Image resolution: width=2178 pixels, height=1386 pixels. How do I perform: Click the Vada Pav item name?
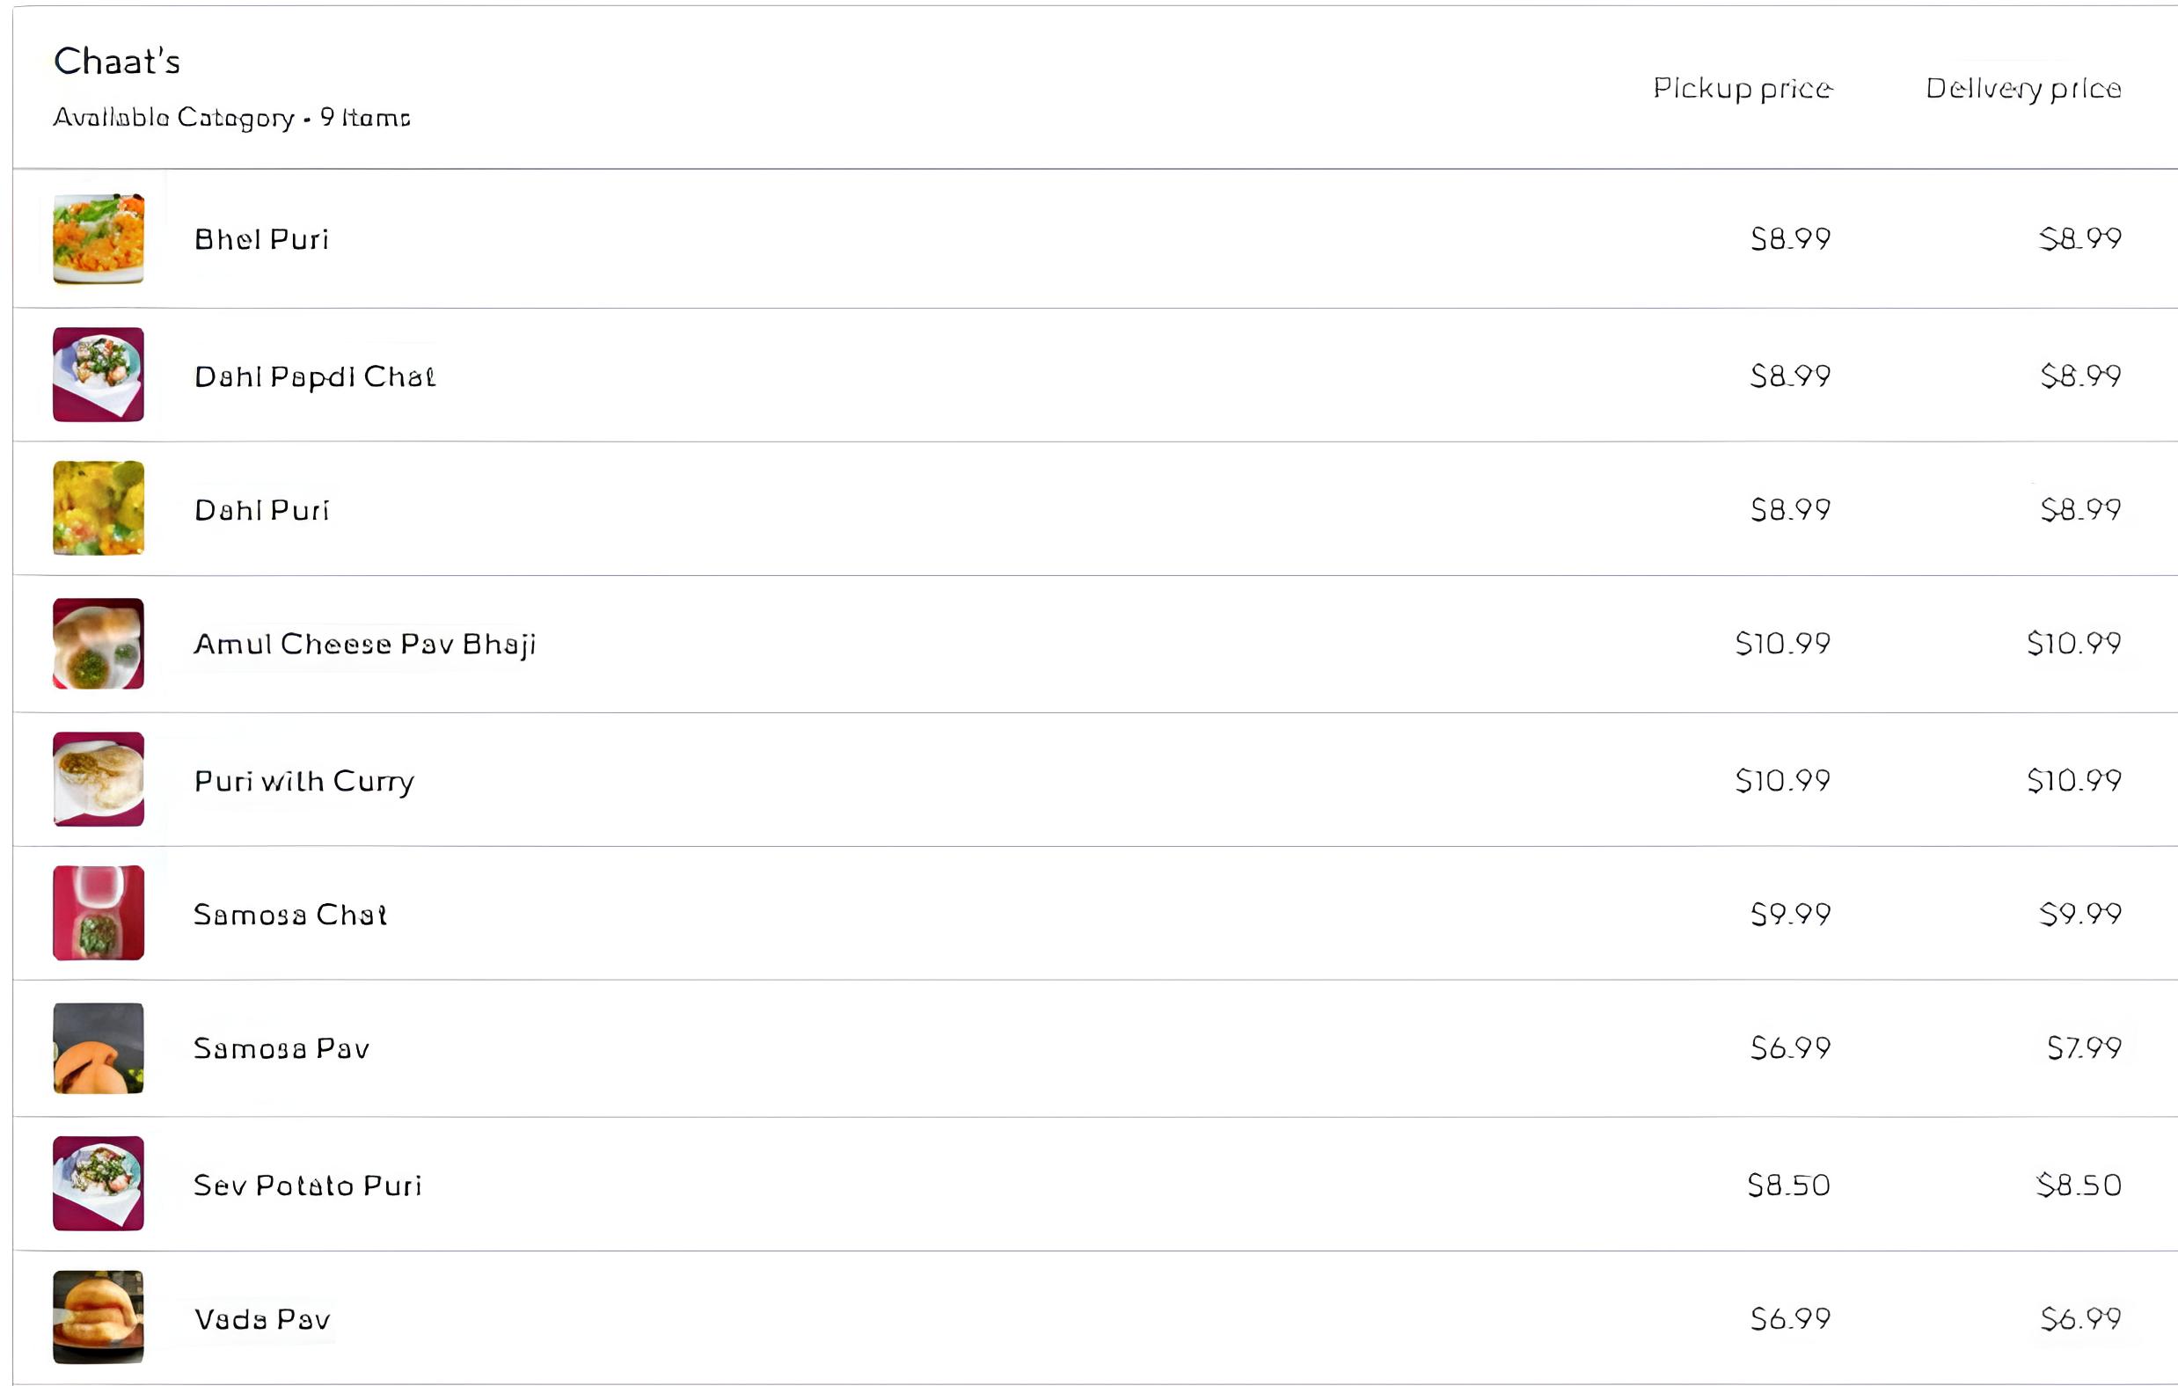(x=262, y=1320)
